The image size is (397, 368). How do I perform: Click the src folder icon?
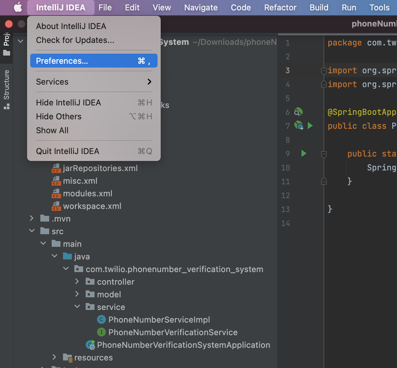point(45,231)
